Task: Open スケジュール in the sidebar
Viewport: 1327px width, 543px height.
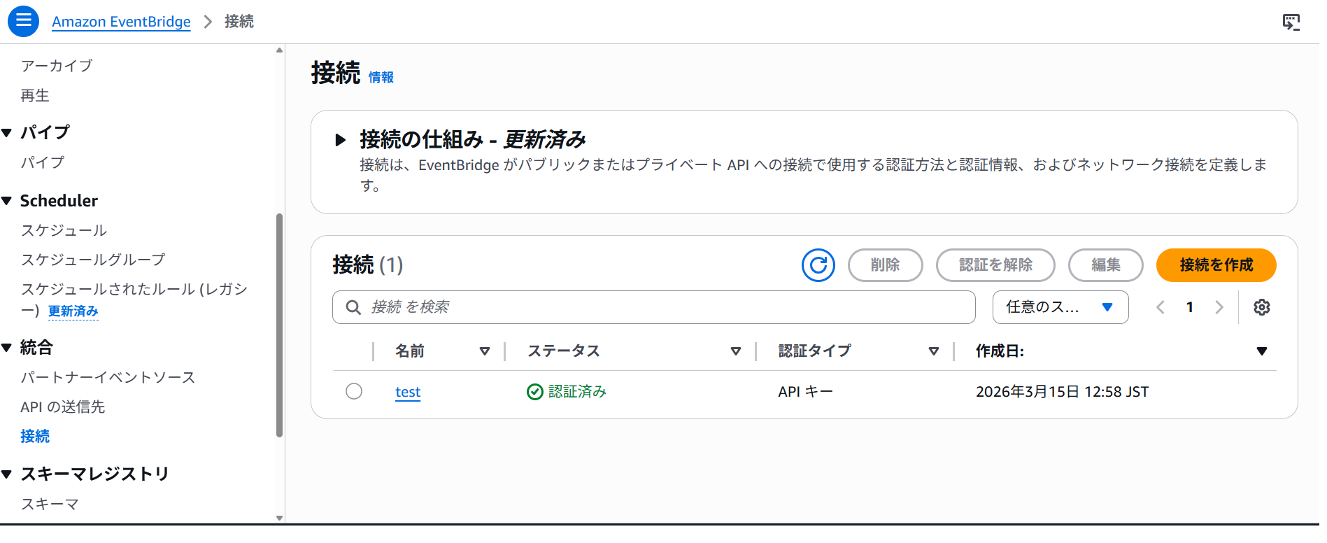Action: coord(64,230)
